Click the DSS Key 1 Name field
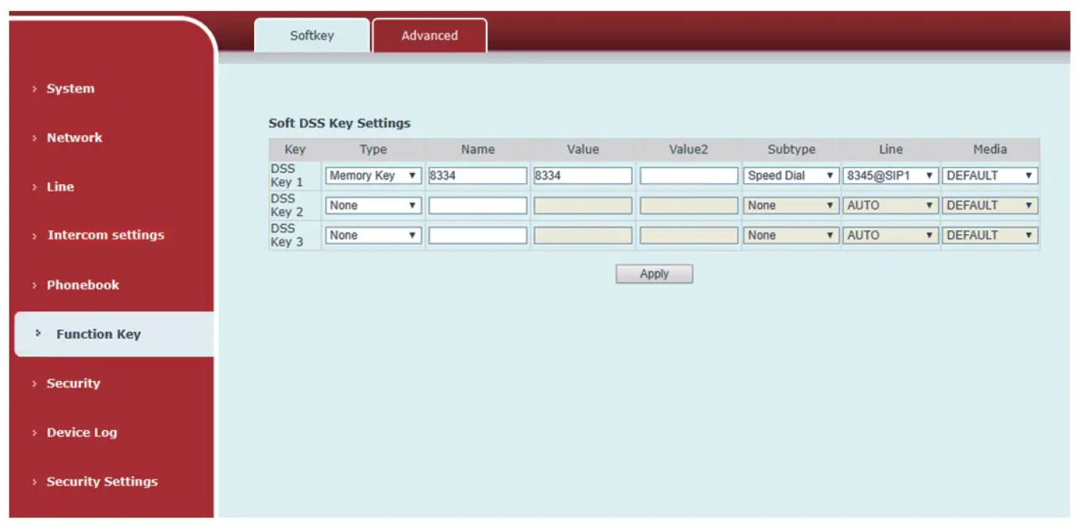The image size is (1081, 529). coord(477,176)
